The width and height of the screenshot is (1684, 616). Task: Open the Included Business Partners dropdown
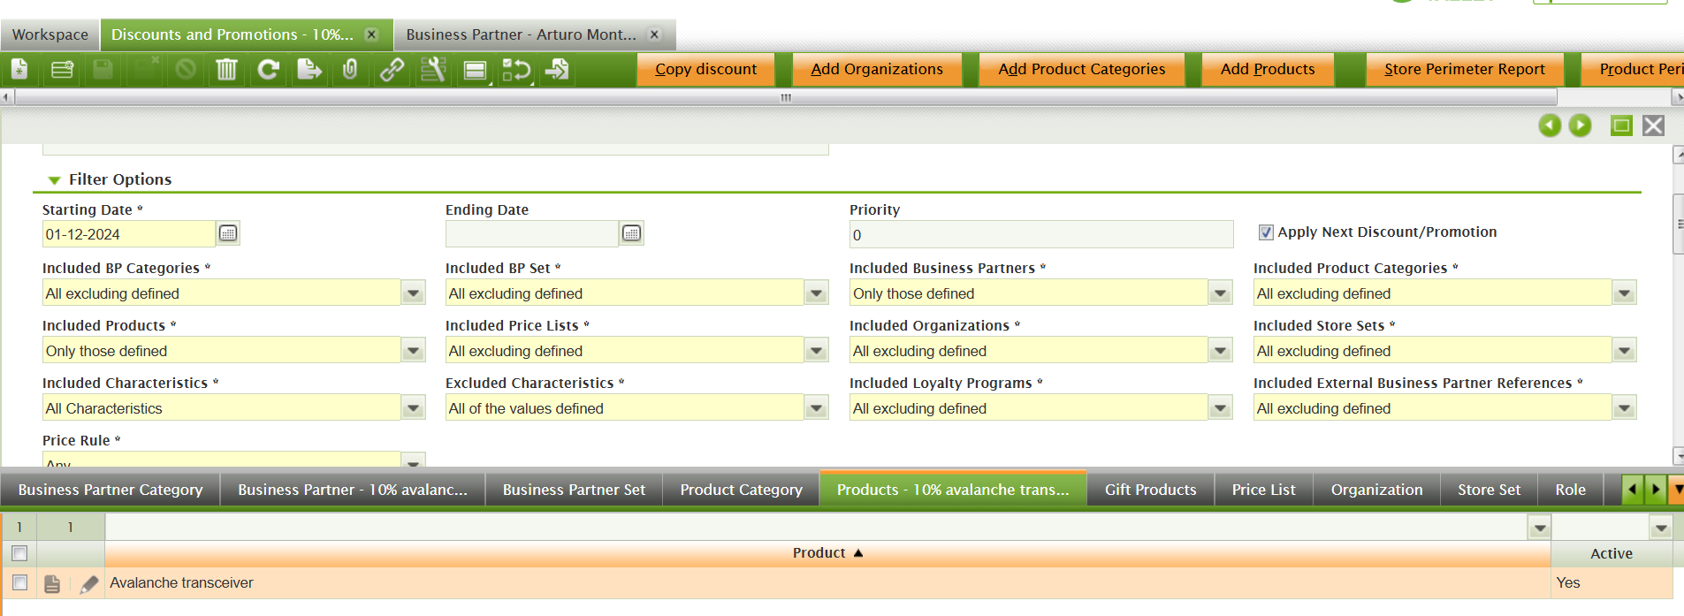1220,293
